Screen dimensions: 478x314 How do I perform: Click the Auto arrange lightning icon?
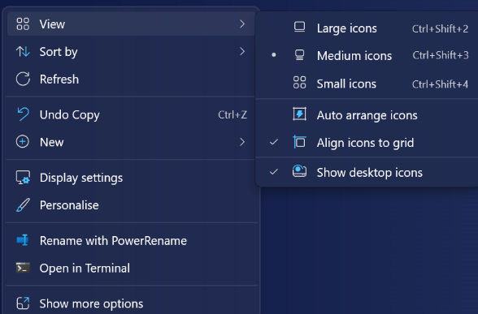[x=299, y=114]
